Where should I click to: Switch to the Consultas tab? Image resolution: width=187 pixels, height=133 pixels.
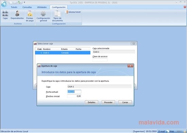pyautogui.click(x=27, y=7)
